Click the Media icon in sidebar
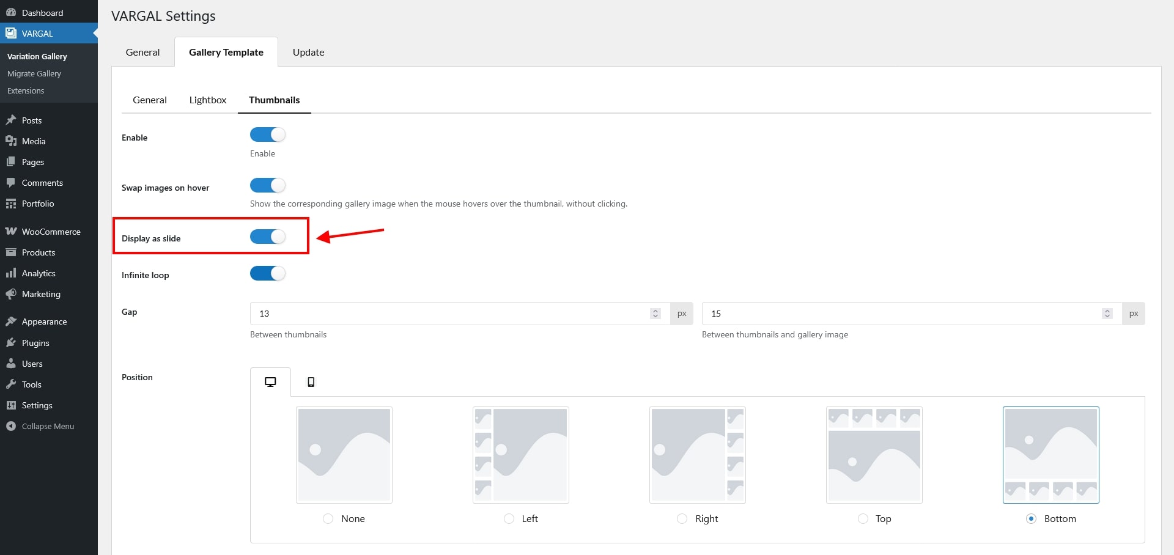This screenshot has width=1174, height=555. 11,141
